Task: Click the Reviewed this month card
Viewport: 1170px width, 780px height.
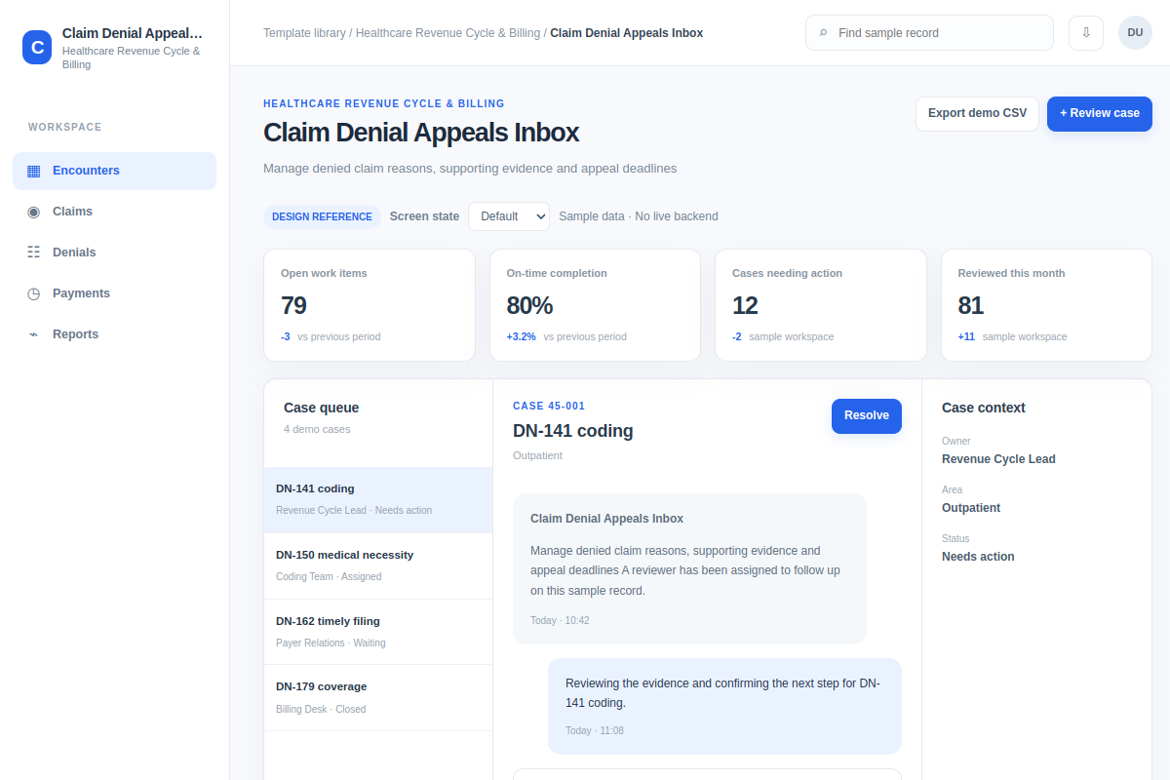Action: [1046, 305]
